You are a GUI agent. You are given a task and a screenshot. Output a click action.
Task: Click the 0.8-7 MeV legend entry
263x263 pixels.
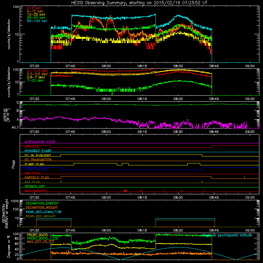pos(36,78)
